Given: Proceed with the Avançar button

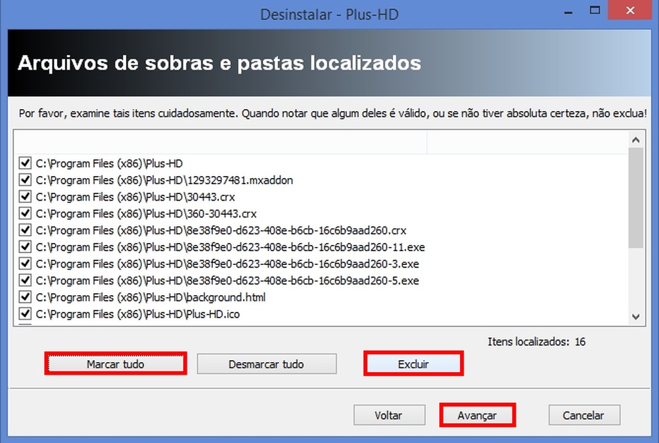Looking at the screenshot, I should coord(478,416).
